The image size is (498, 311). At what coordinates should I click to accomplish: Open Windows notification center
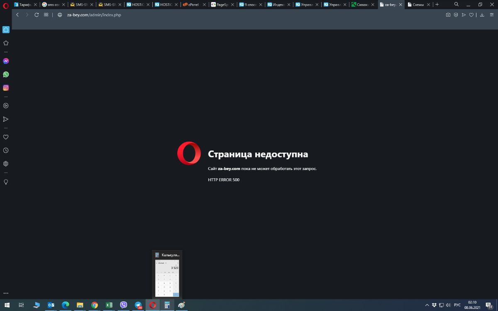click(x=489, y=305)
